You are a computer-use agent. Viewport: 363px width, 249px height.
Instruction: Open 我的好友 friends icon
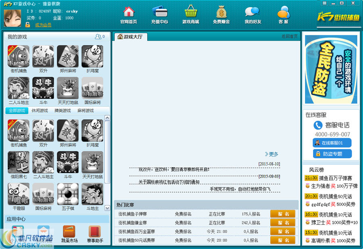(x=252, y=15)
